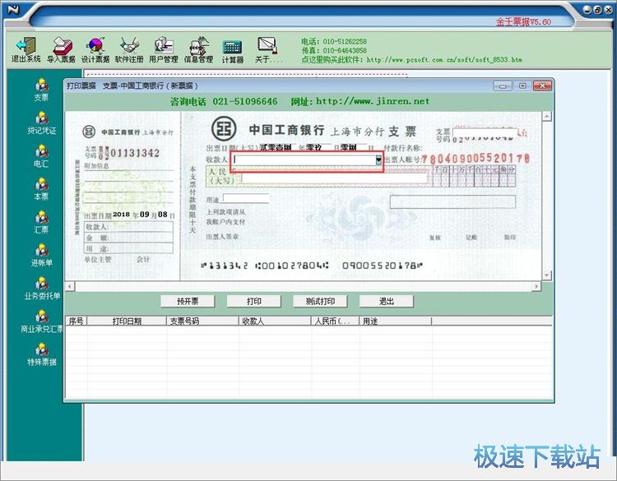Viewport: 617px width, 481px height.
Task: Open 用户管理 user management icon
Action: [164, 50]
